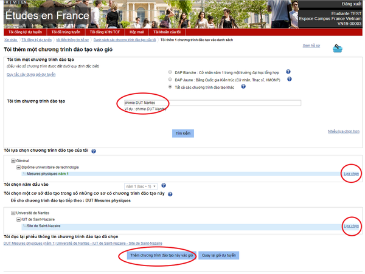
Task: Collapse the Général tree node
Action: pos(13,160)
